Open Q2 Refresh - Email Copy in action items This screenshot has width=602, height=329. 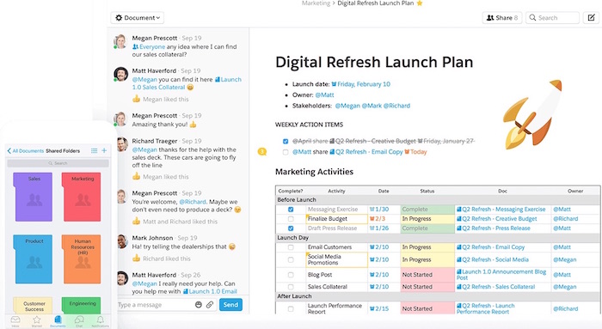(366, 152)
